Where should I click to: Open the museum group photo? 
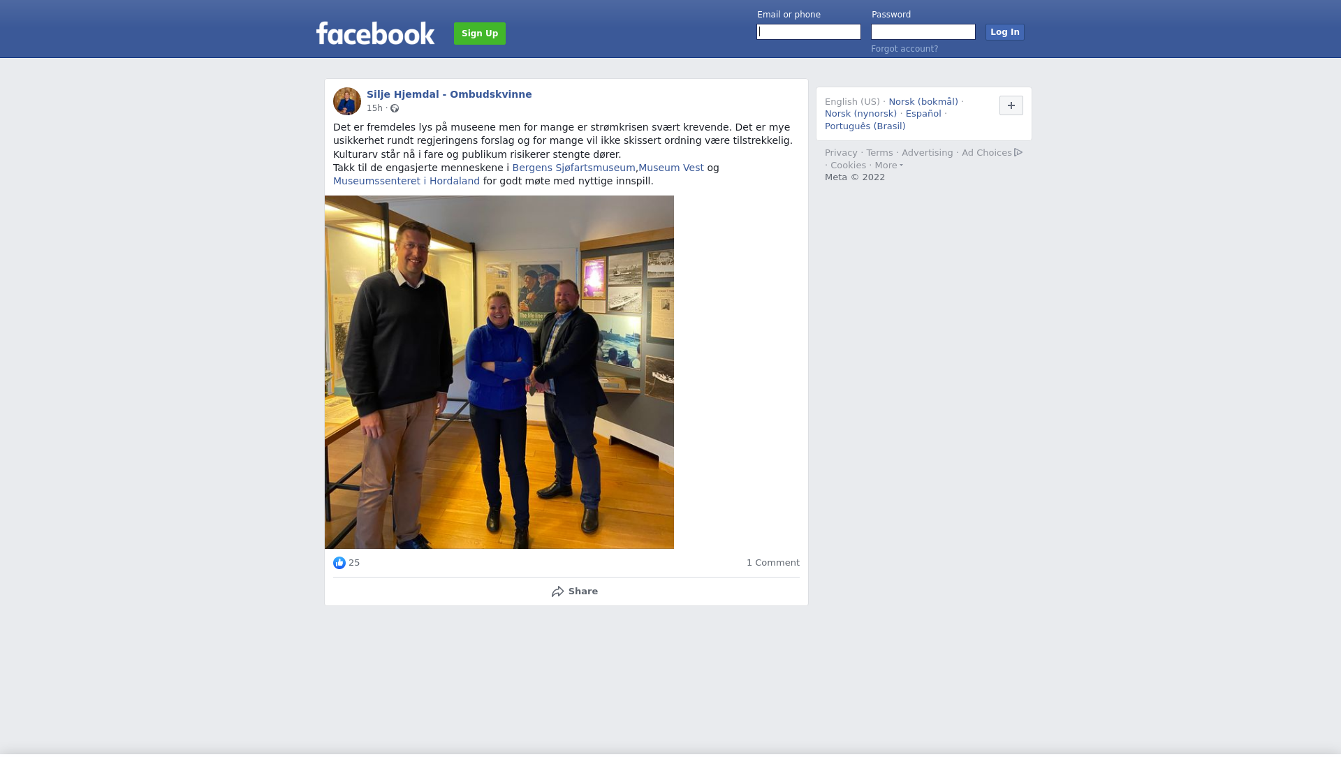(x=499, y=372)
